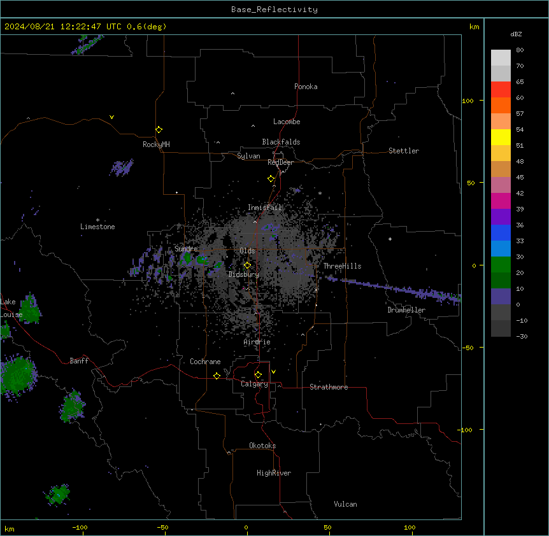The height and width of the screenshot is (536, 549).
Task: Click the Ponoka town label
Action: tap(306, 87)
